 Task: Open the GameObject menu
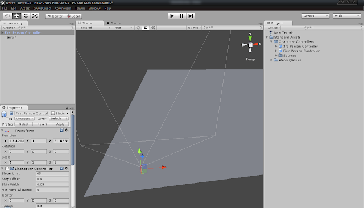[42, 9]
